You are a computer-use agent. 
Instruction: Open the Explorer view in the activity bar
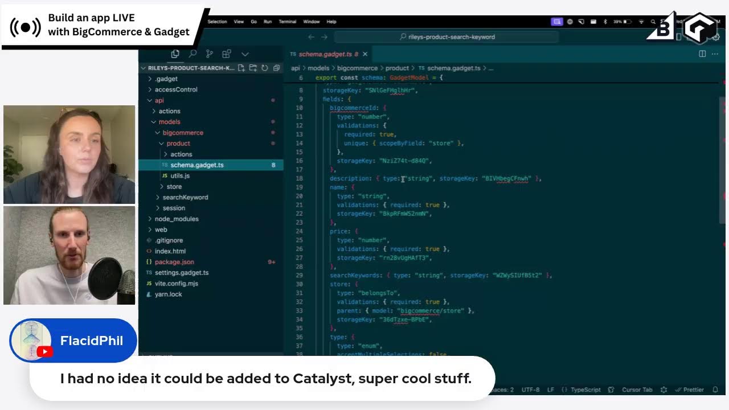(x=175, y=54)
